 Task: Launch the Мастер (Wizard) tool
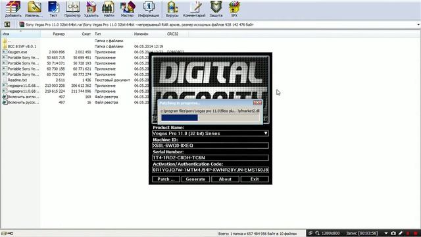pyautogui.click(x=127, y=9)
